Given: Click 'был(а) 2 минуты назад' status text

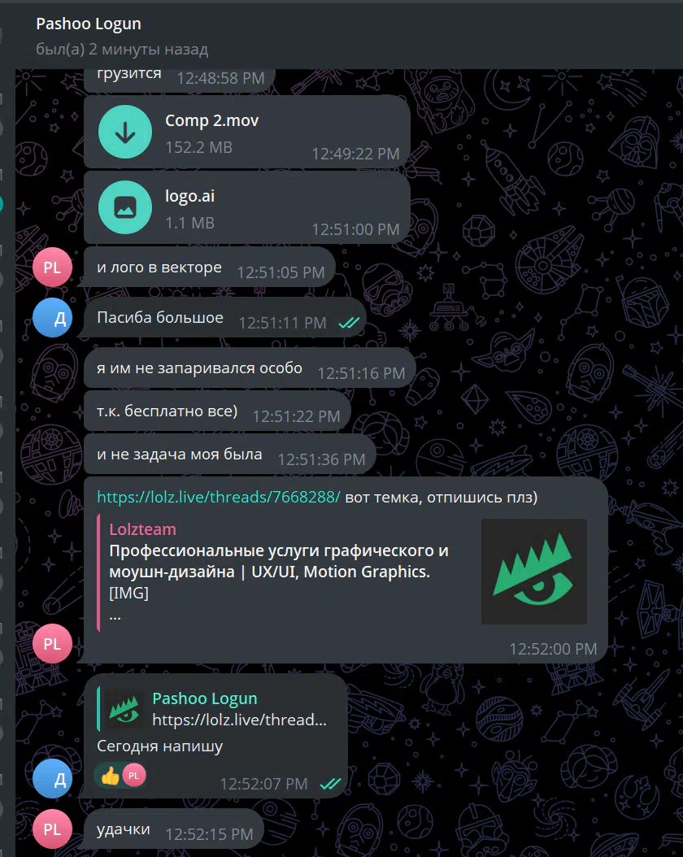Looking at the screenshot, I should (122, 49).
